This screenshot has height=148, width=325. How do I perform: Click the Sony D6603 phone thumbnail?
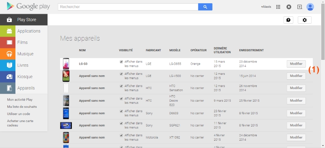coord(66,113)
